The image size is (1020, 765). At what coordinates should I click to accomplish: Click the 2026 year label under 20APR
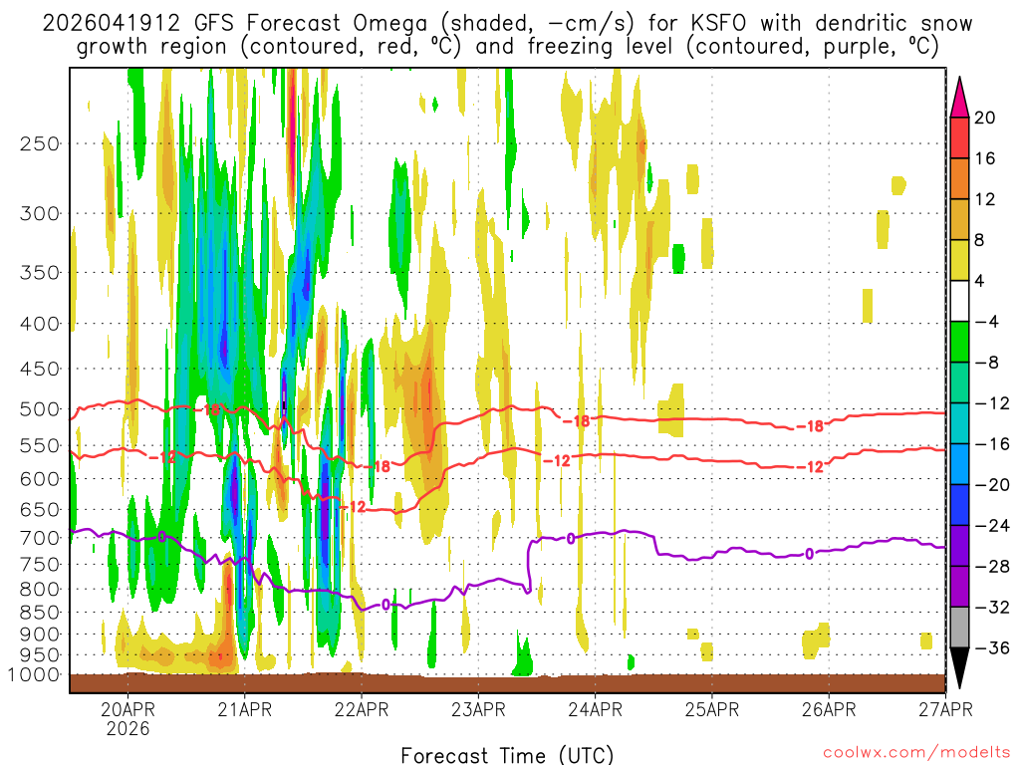coord(128,728)
